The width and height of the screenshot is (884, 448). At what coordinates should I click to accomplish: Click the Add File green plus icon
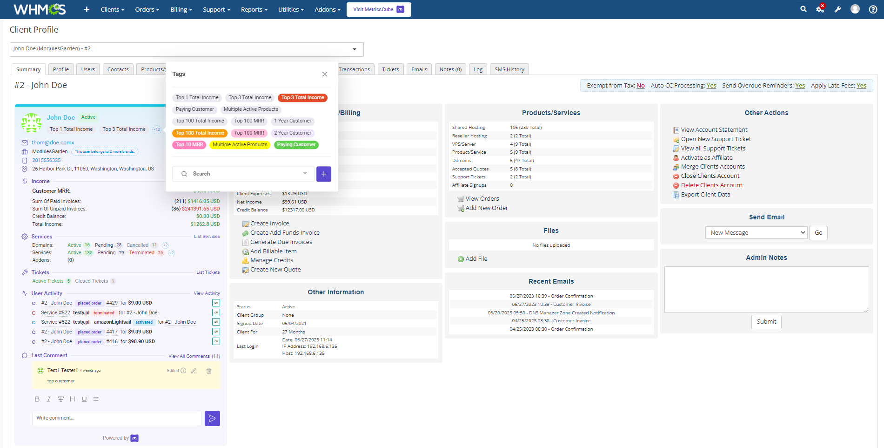pyautogui.click(x=461, y=259)
